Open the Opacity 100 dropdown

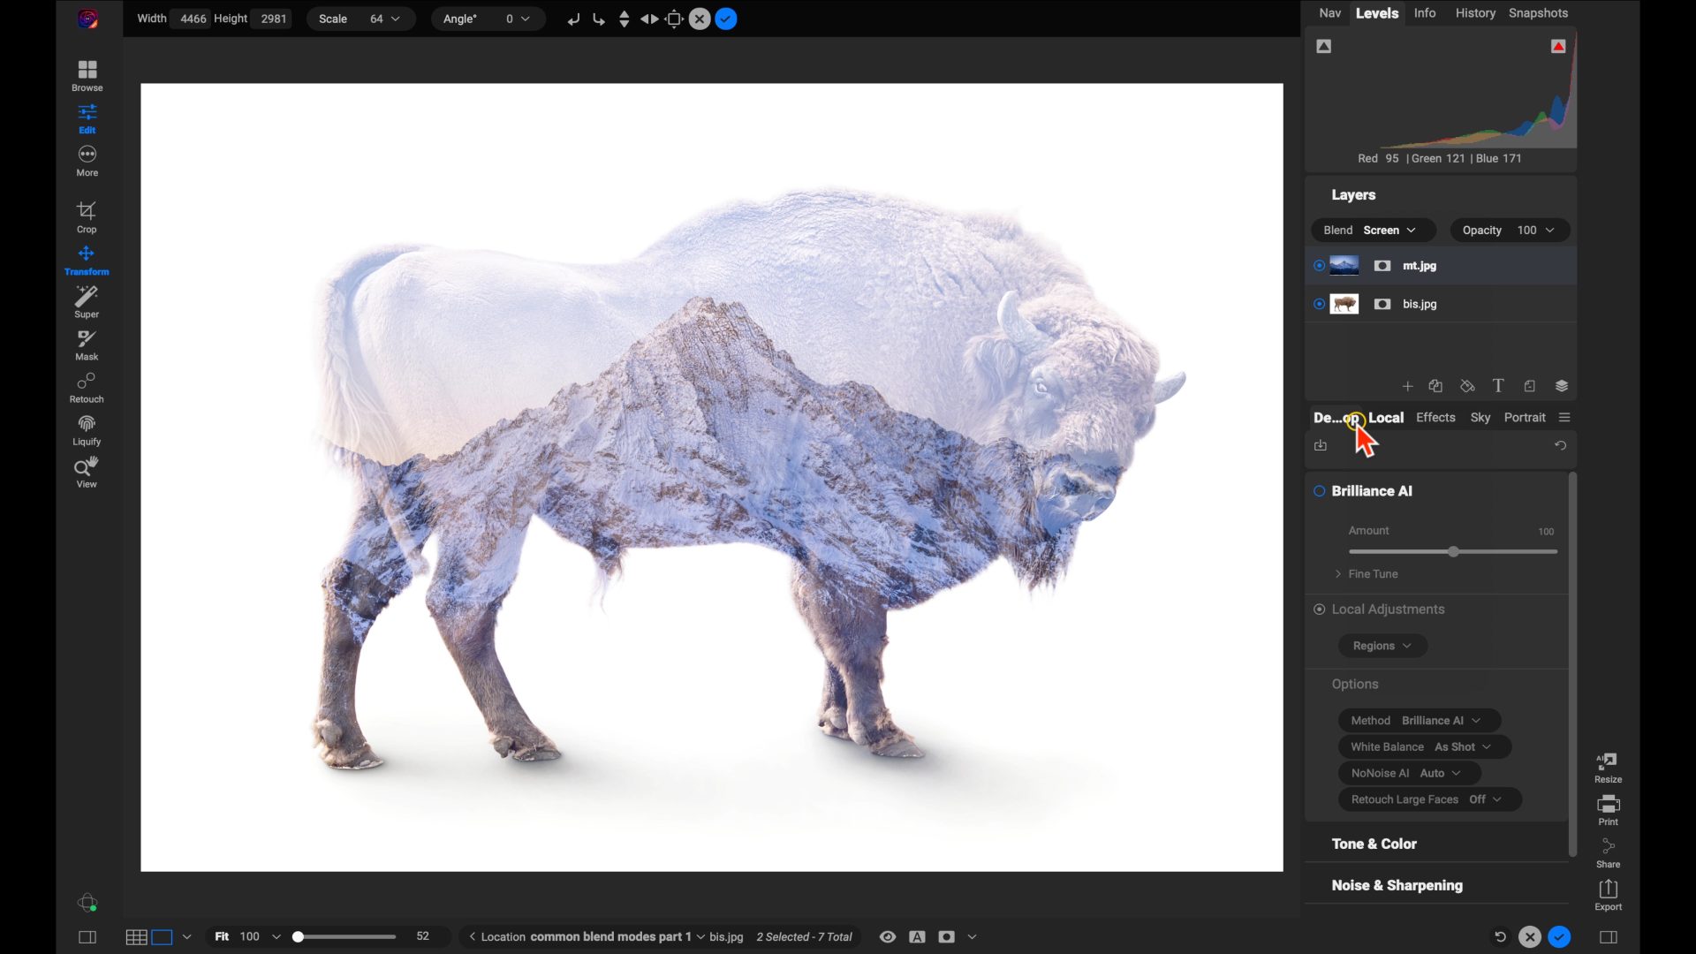[x=1510, y=231]
